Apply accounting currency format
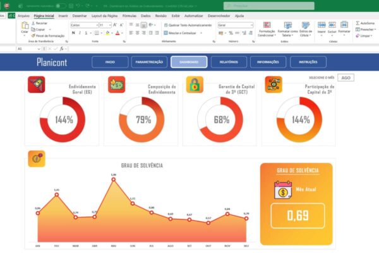379x253 pixels. (x=220, y=33)
